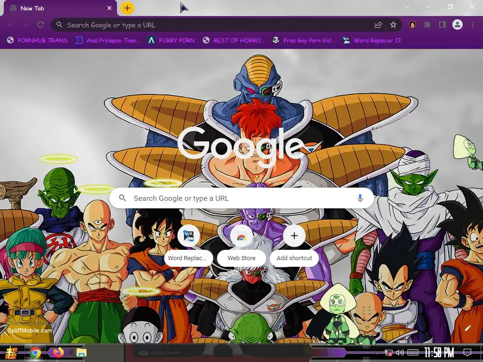483x362 pixels.
Task: Show hidden tray icons chevron
Action: [x=377, y=353]
